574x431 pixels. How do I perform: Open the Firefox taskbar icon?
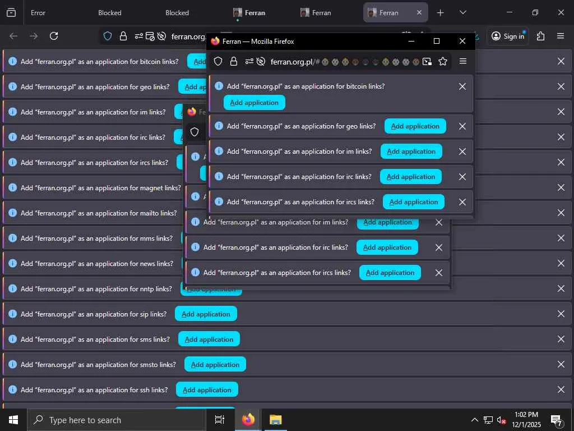coord(248,420)
